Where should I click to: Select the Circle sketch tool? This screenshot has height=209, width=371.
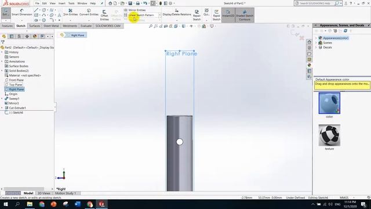pyautogui.click(x=44, y=10)
